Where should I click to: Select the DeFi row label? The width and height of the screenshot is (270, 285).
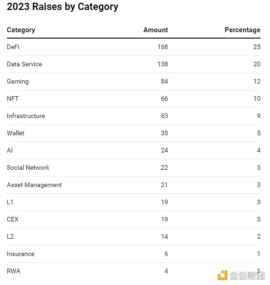(13, 47)
